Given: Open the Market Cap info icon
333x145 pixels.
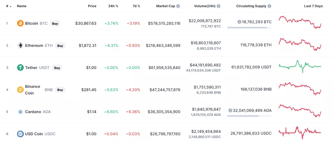Looking at the screenshot, I should click(x=178, y=6).
